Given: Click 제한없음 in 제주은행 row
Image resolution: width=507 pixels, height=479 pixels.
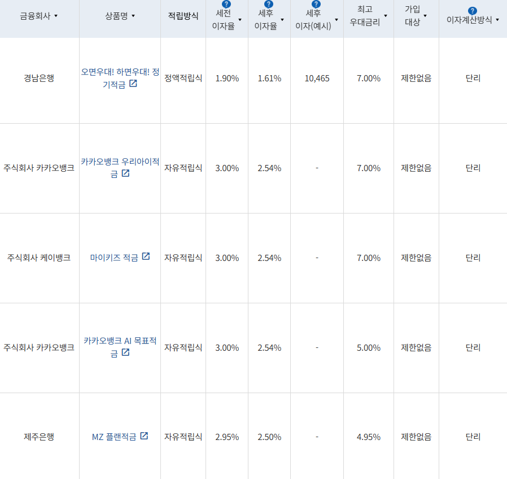Looking at the screenshot, I should (x=416, y=437).
